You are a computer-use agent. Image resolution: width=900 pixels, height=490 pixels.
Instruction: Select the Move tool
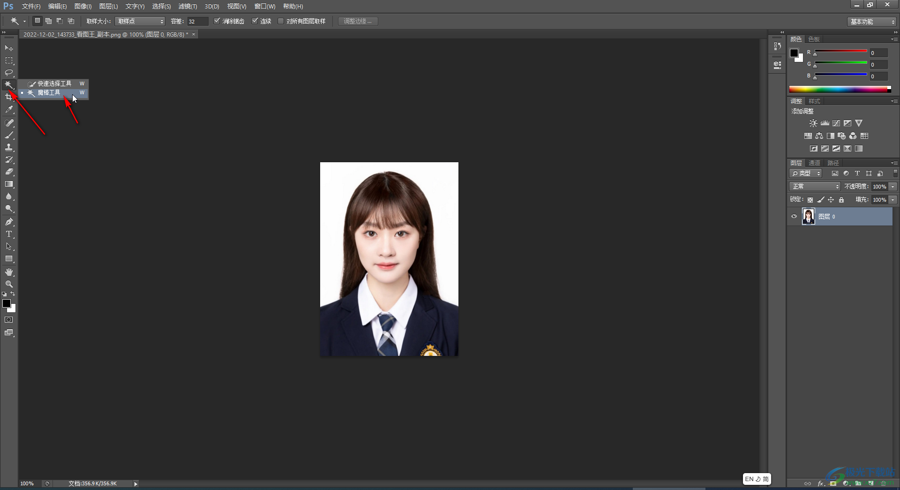click(x=9, y=48)
